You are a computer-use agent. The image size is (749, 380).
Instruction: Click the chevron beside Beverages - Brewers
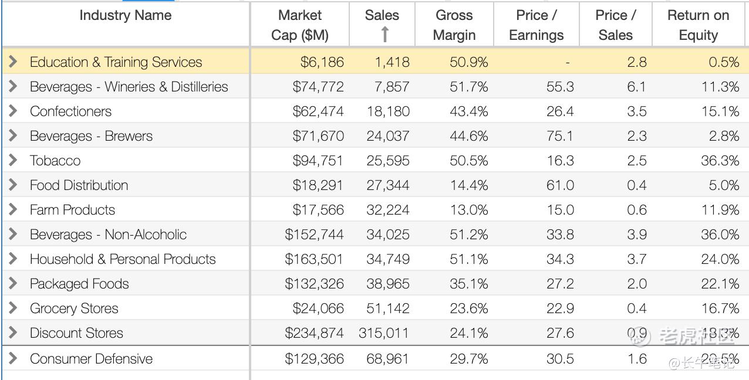13,135
